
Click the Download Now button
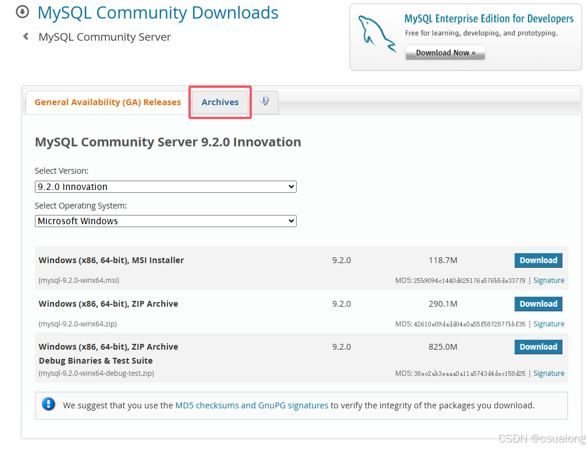point(445,53)
